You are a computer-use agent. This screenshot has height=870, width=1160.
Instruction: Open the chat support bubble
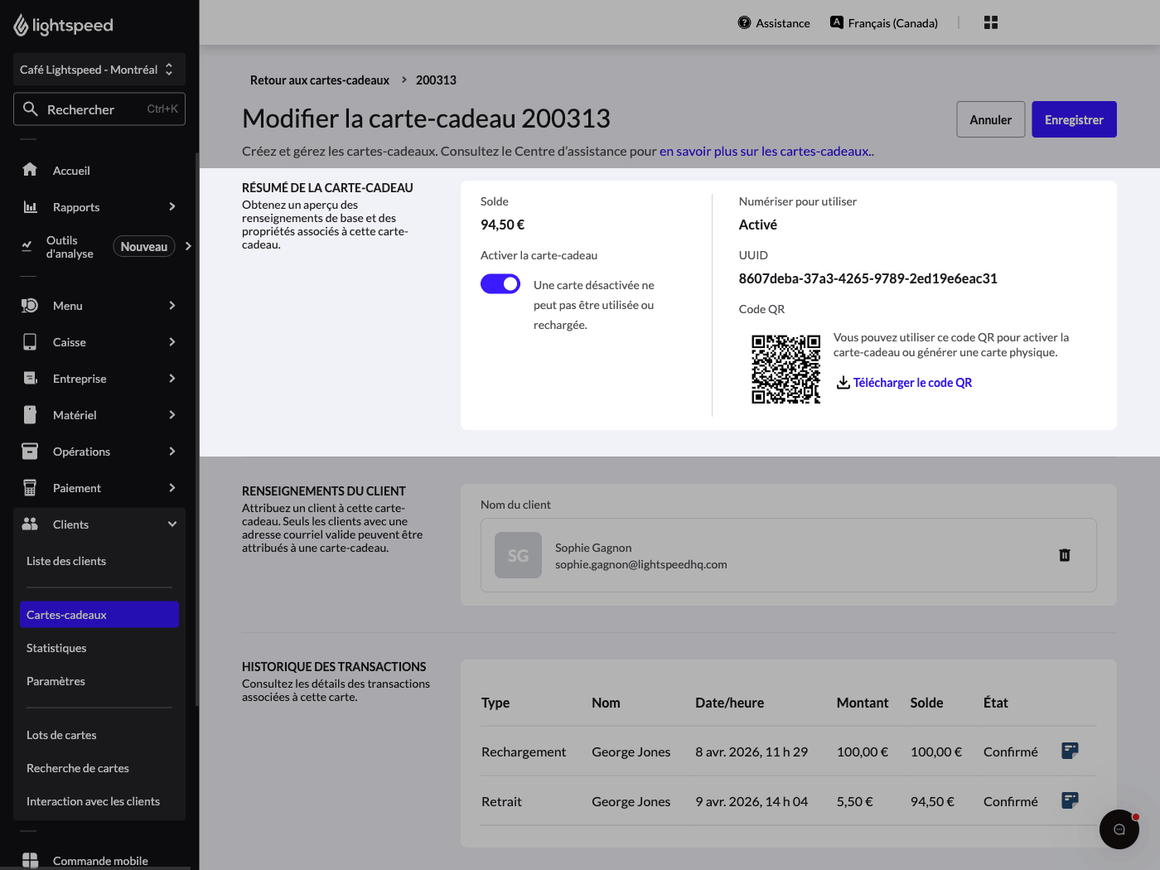pos(1119,829)
